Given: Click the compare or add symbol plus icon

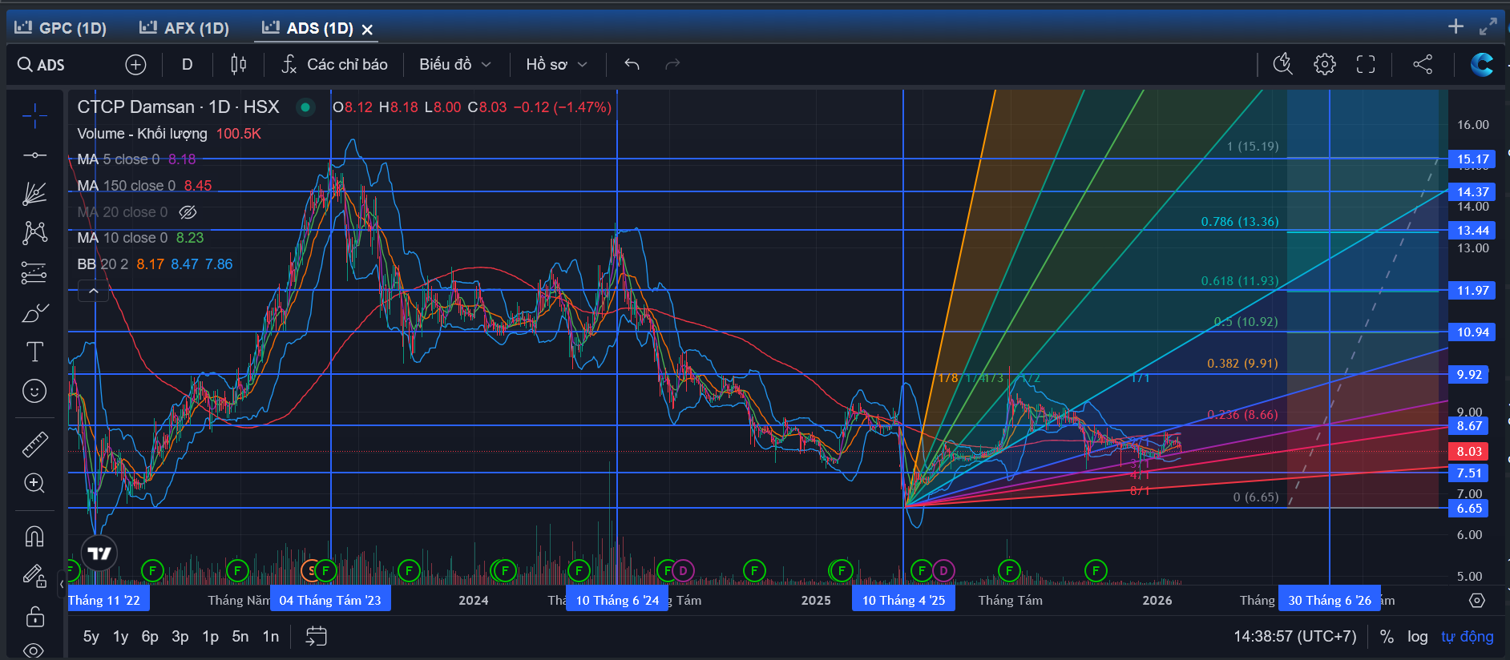Looking at the screenshot, I should pyautogui.click(x=135, y=65).
